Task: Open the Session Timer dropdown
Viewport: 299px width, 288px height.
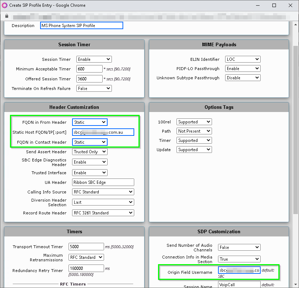Action: point(94,59)
